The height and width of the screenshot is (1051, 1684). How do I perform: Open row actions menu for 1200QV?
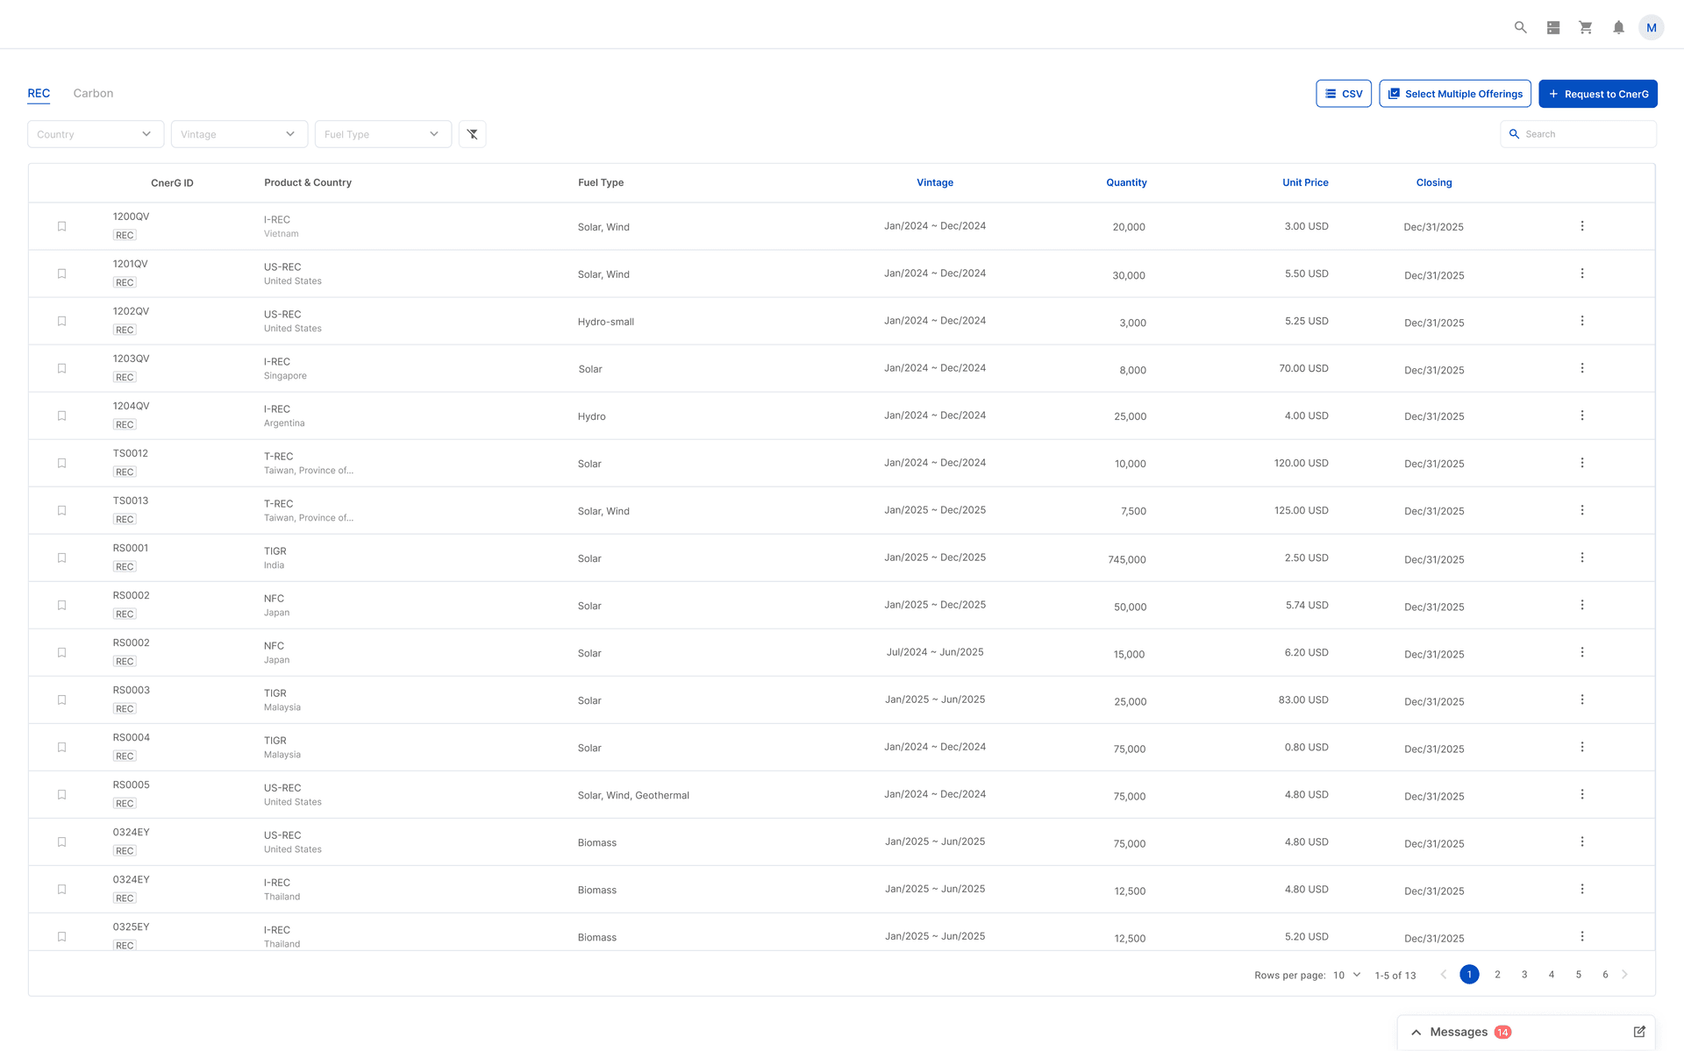click(x=1581, y=226)
